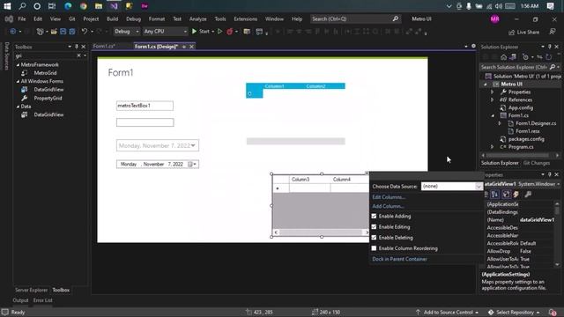Switch to the Git Changes tab
The height and width of the screenshot is (317, 564).
click(537, 163)
